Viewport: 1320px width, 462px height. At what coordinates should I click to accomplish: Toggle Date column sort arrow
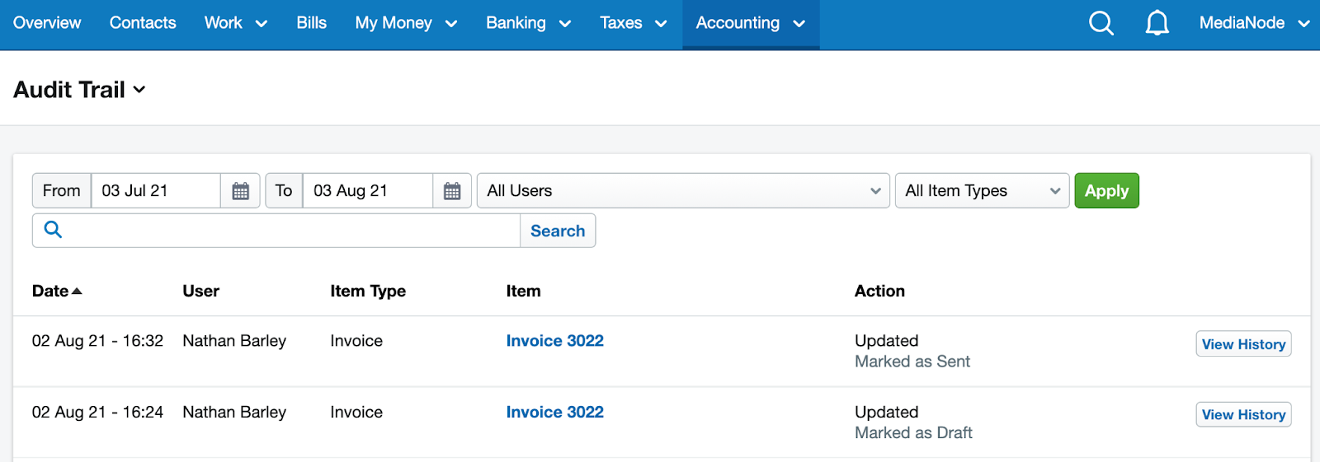(x=77, y=291)
